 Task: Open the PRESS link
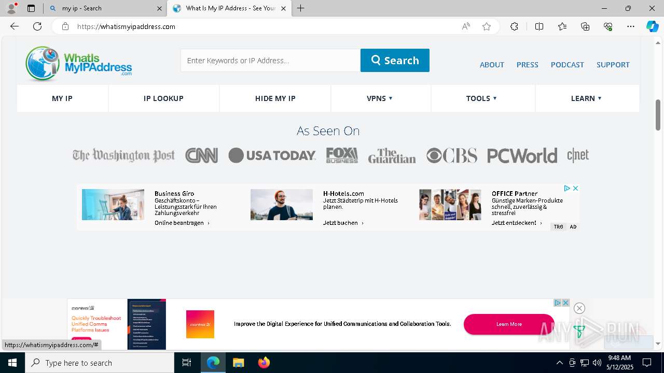[527, 65]
